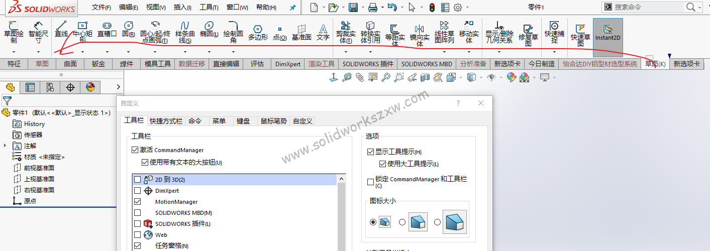Check the DimXpert toolbar checkbox

(138, 191)
